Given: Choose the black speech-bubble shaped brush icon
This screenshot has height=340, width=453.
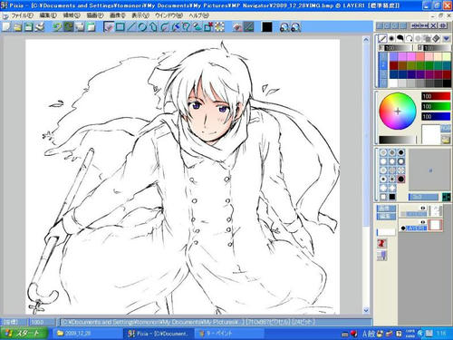Looking at the screenshot, I should (x=400, y=38).
